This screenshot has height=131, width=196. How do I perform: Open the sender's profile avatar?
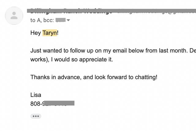[14, 16]
